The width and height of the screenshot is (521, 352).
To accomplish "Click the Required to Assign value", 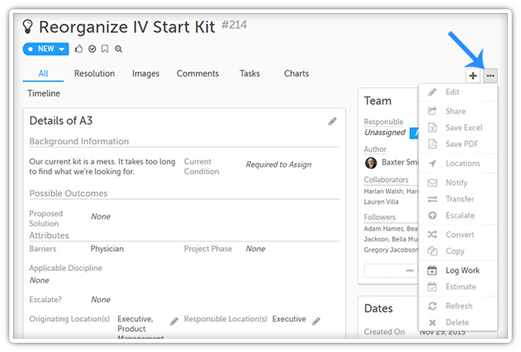I will click(279, 164).
